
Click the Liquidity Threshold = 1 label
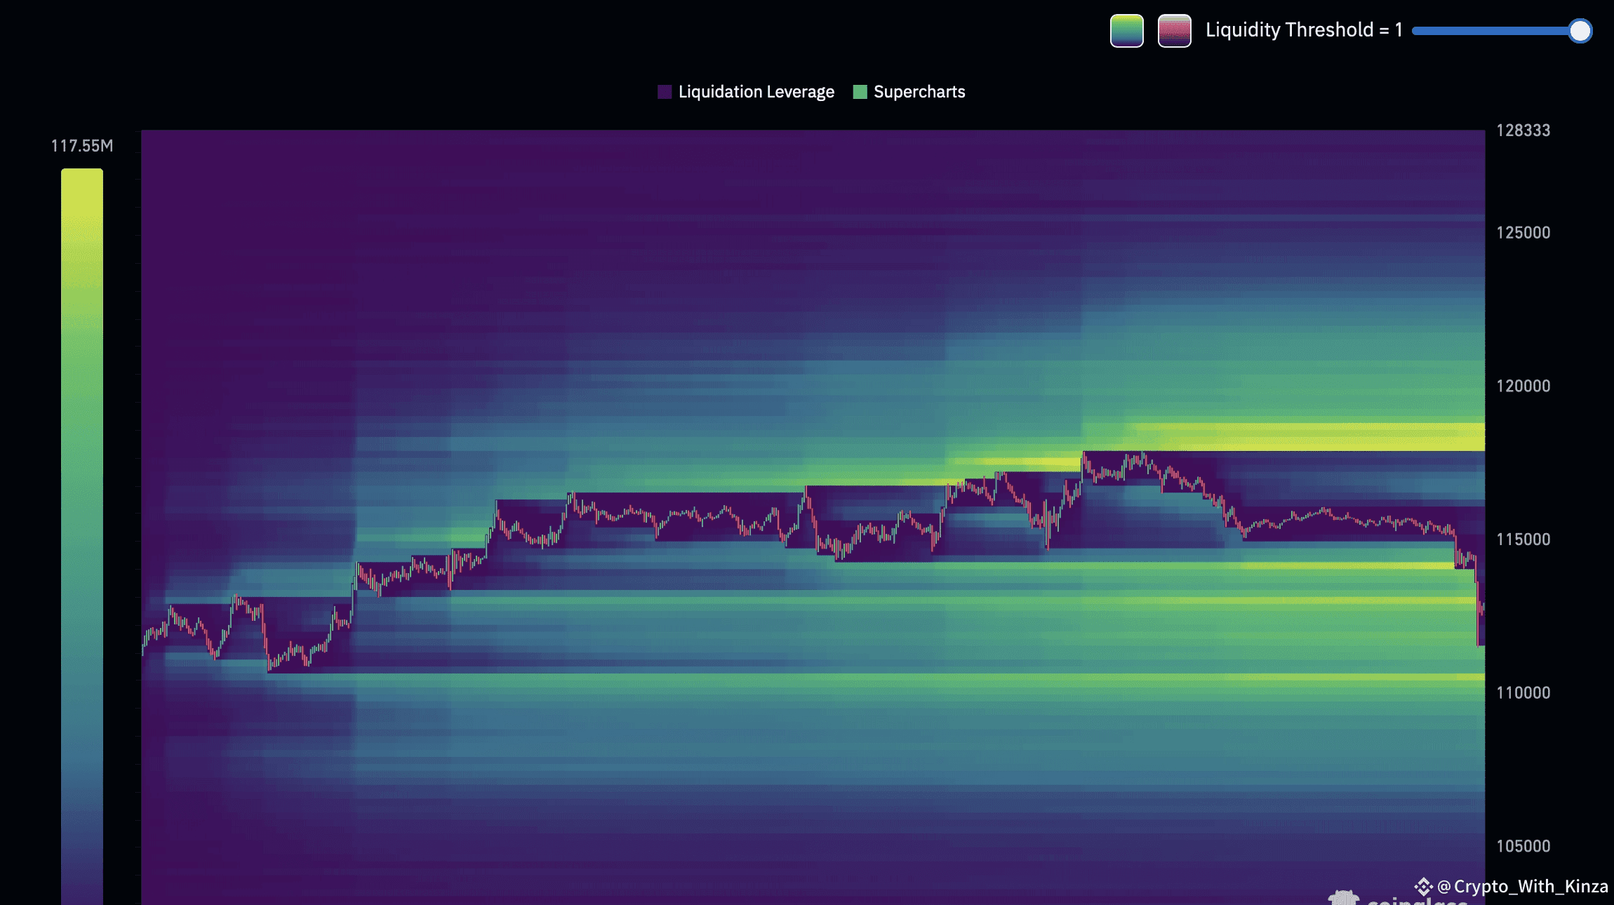point(1303,30)
